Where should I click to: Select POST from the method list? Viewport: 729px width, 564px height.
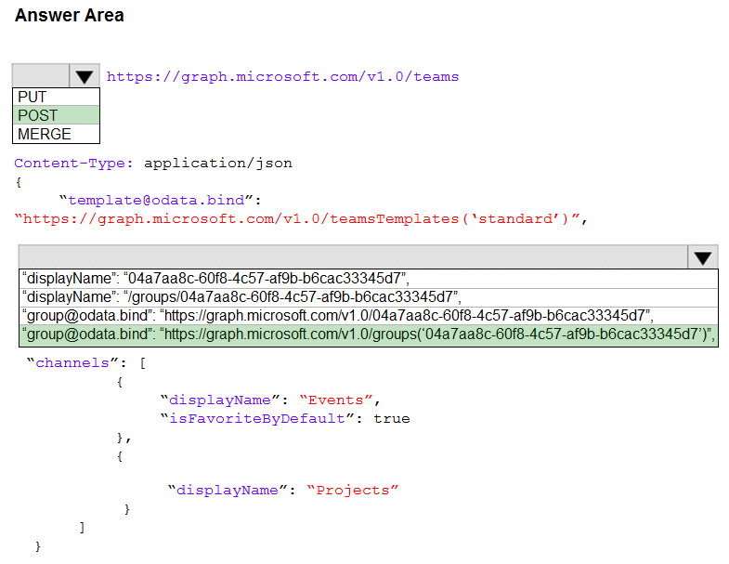point(56,115)
